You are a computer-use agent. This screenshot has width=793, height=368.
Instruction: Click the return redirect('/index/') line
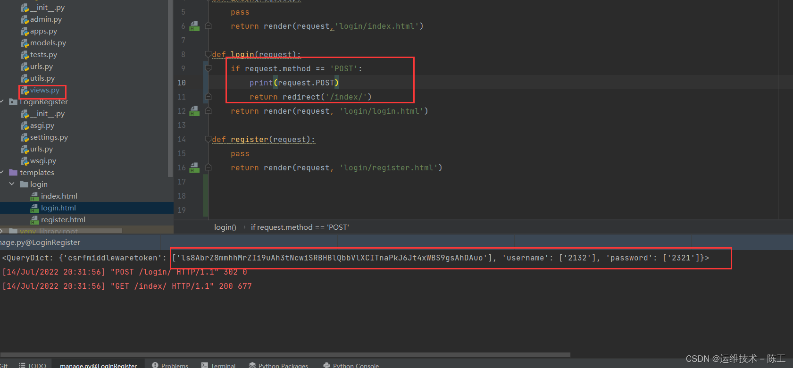pyautogui.click(x=310, y=97)
